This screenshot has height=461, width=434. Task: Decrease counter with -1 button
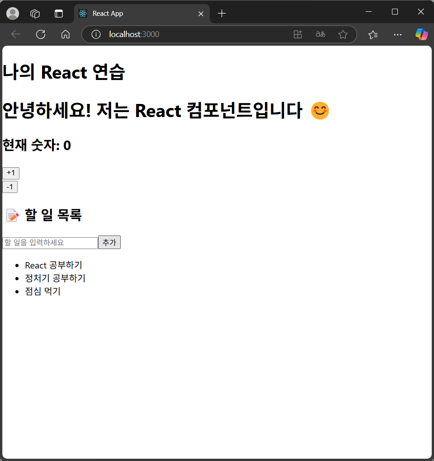pyautogui.click(x=10, y=187)
